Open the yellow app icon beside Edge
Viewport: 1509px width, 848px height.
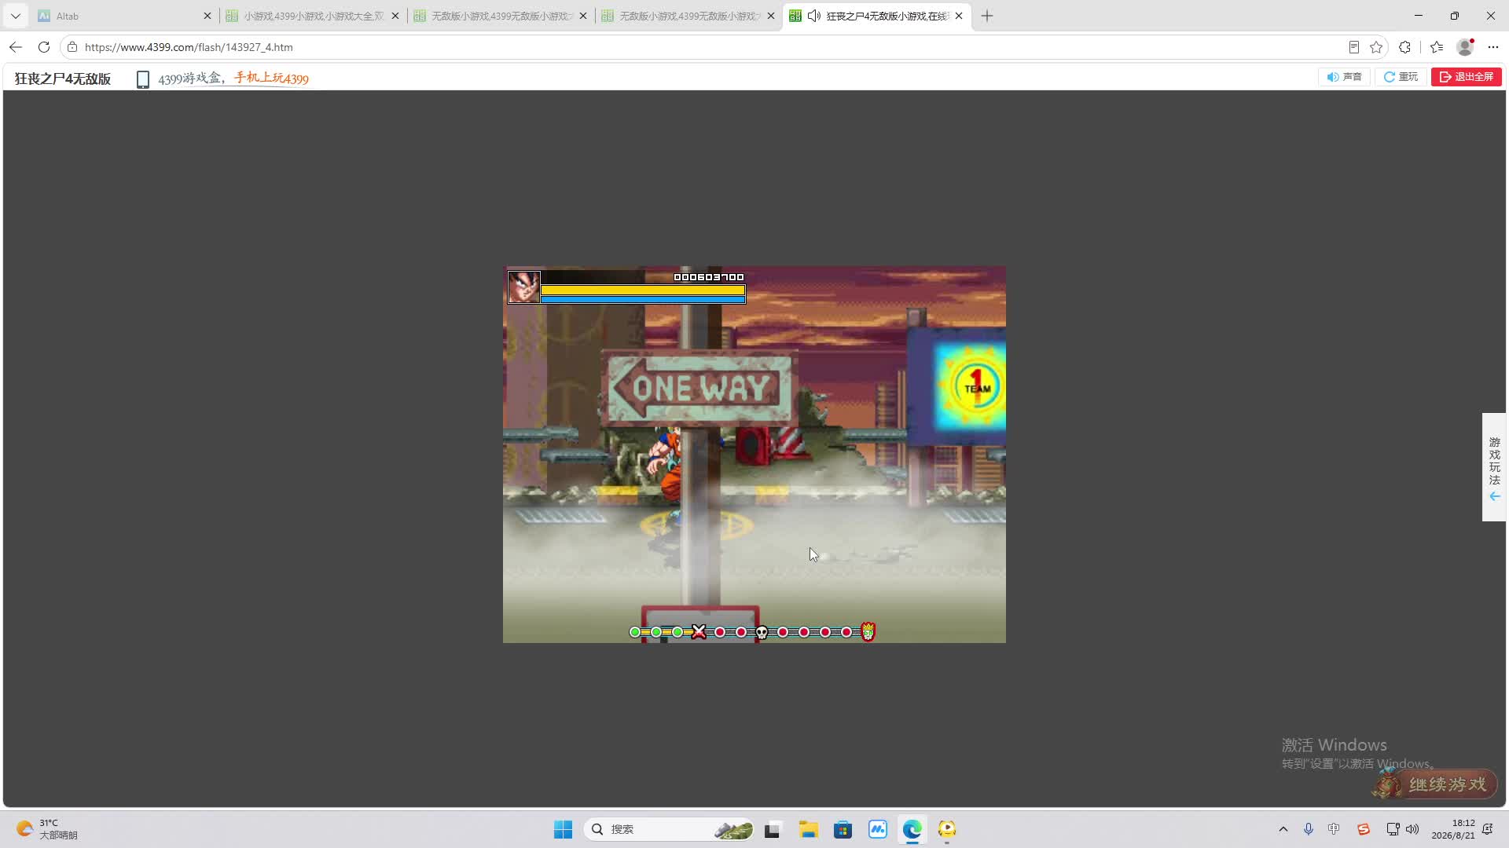coord(947,829)
